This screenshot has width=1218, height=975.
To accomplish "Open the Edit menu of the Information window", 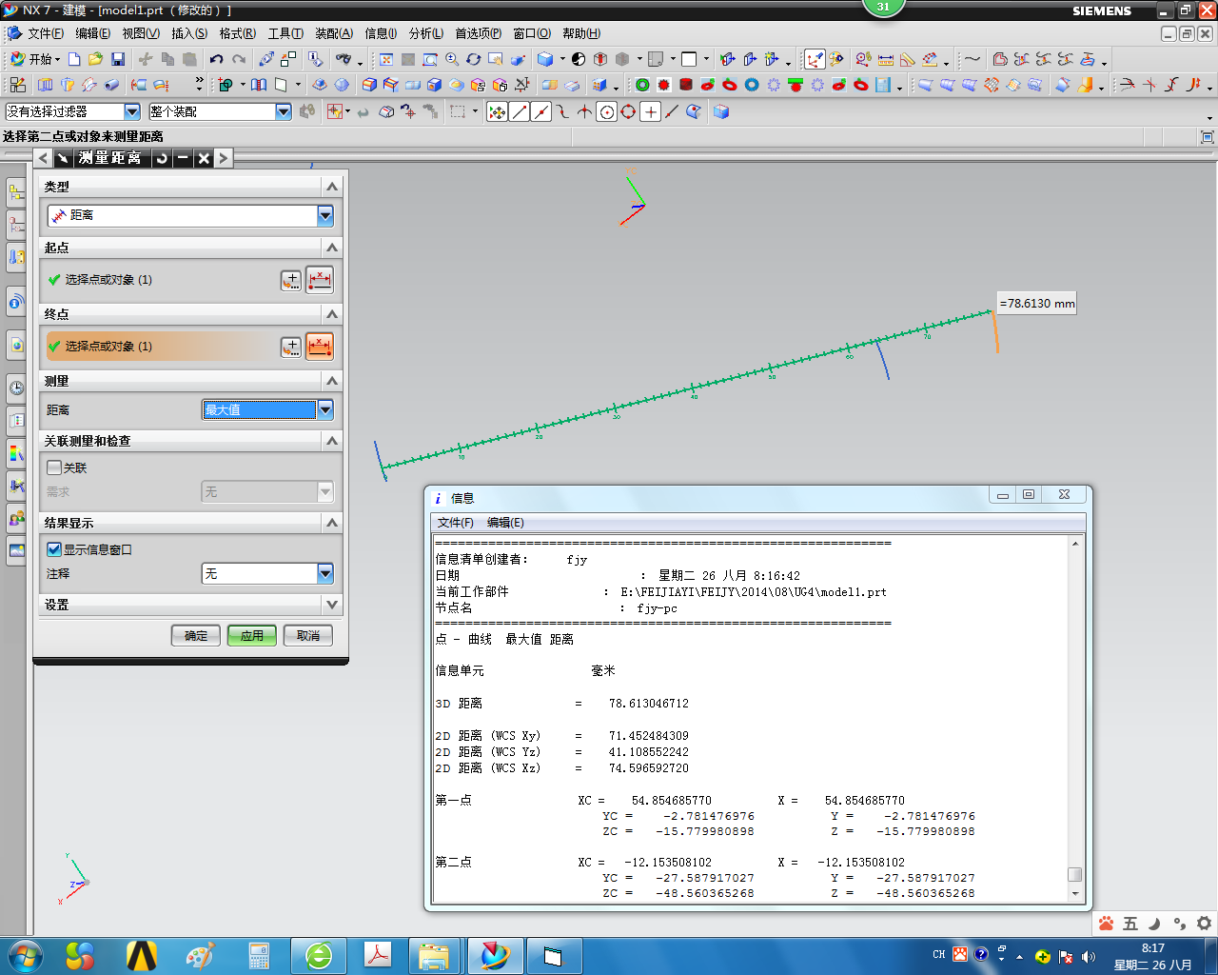I will point(505,523).
